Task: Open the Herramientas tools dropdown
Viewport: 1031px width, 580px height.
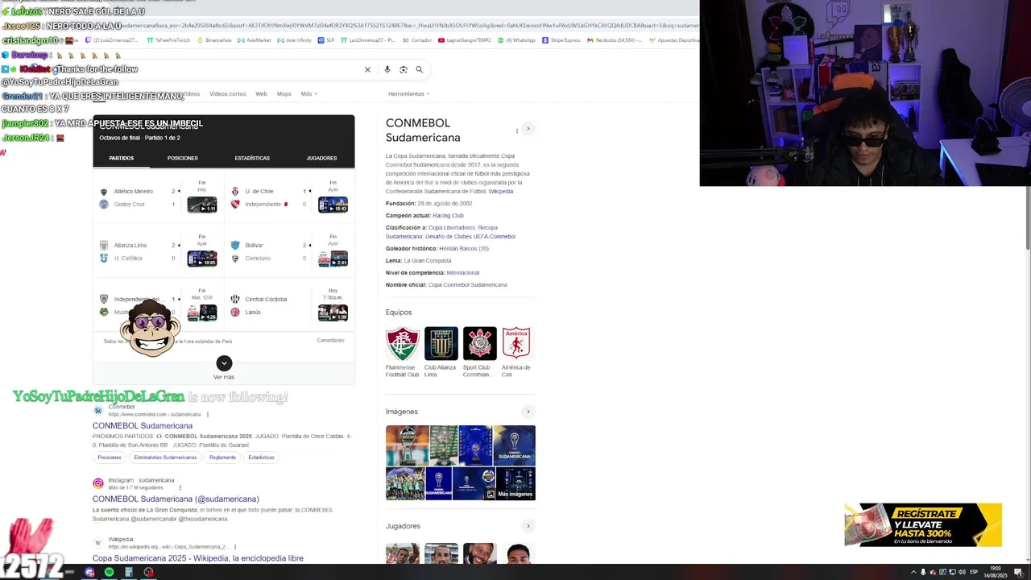Action: click(x=408, y=93)
